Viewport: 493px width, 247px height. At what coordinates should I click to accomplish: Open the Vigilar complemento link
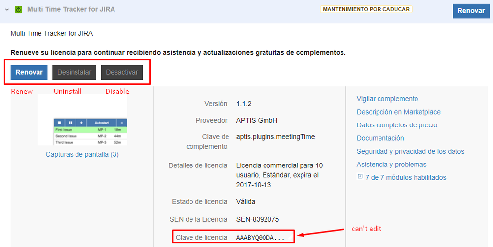click(387, 99)
